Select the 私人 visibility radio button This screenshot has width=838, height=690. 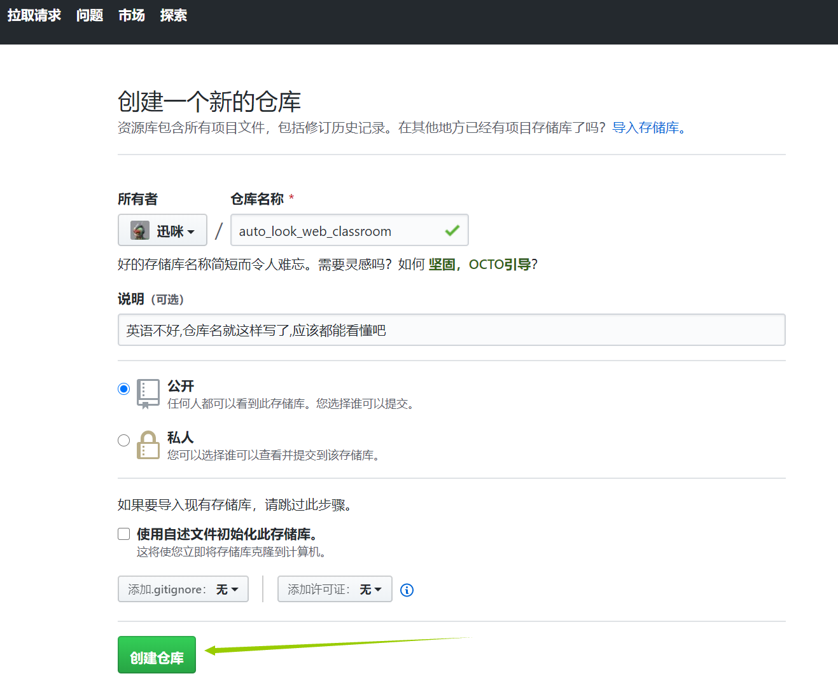[x=123, y=439]
